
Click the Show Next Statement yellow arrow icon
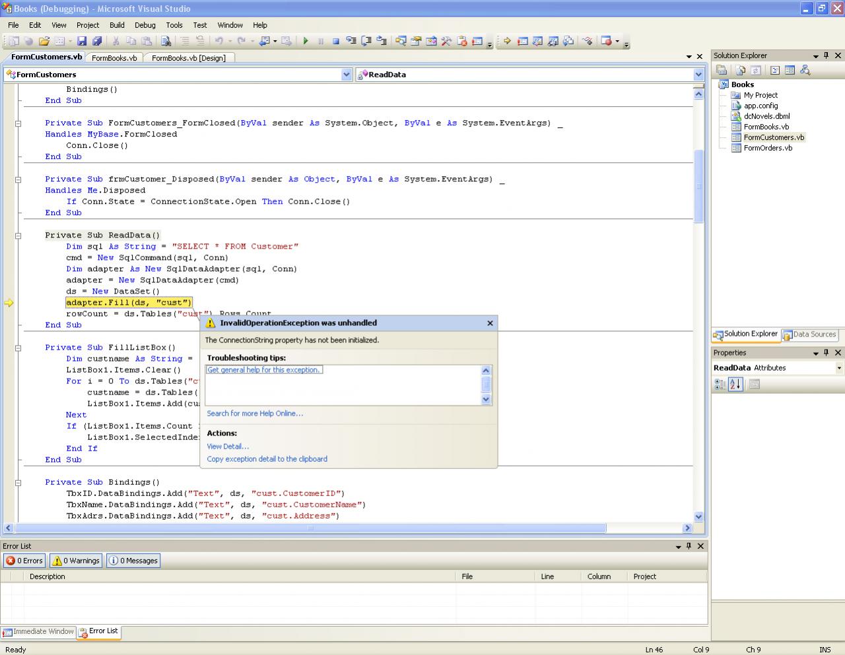tap(507, 41)
